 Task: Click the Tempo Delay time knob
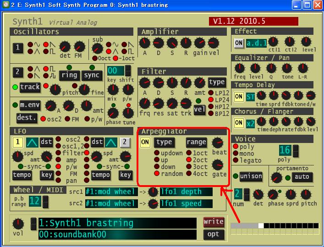pos(261,95)
